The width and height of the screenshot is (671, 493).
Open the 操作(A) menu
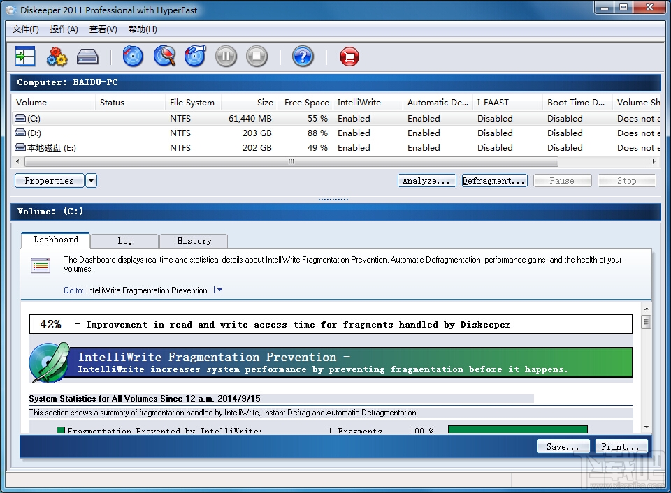[x=64, y=29]
